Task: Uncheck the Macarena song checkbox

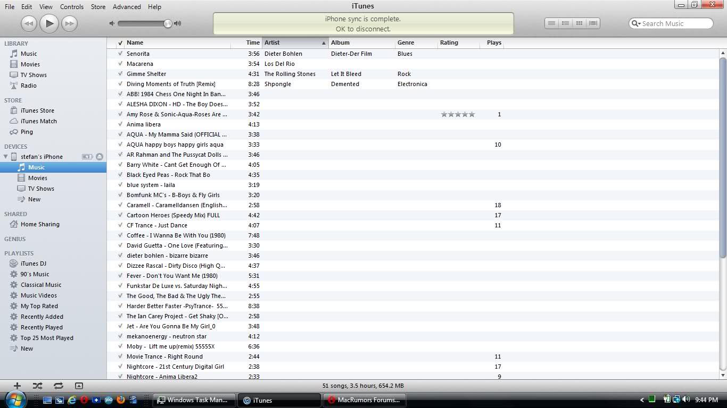Action: pyautogui.click(x=120, y=64)
